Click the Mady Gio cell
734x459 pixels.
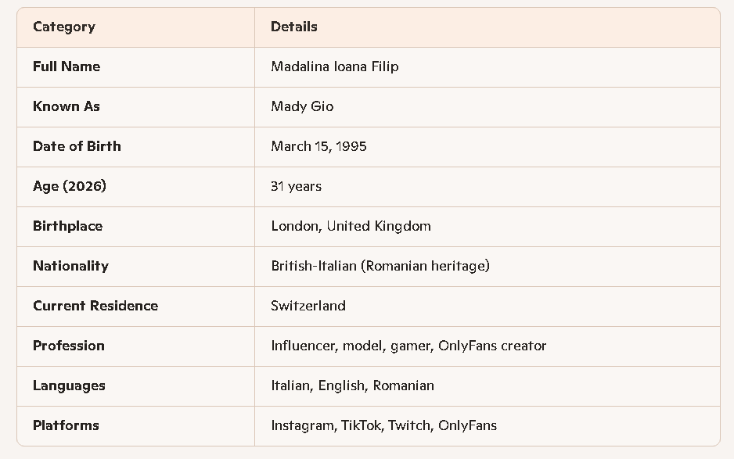(302, 106)
